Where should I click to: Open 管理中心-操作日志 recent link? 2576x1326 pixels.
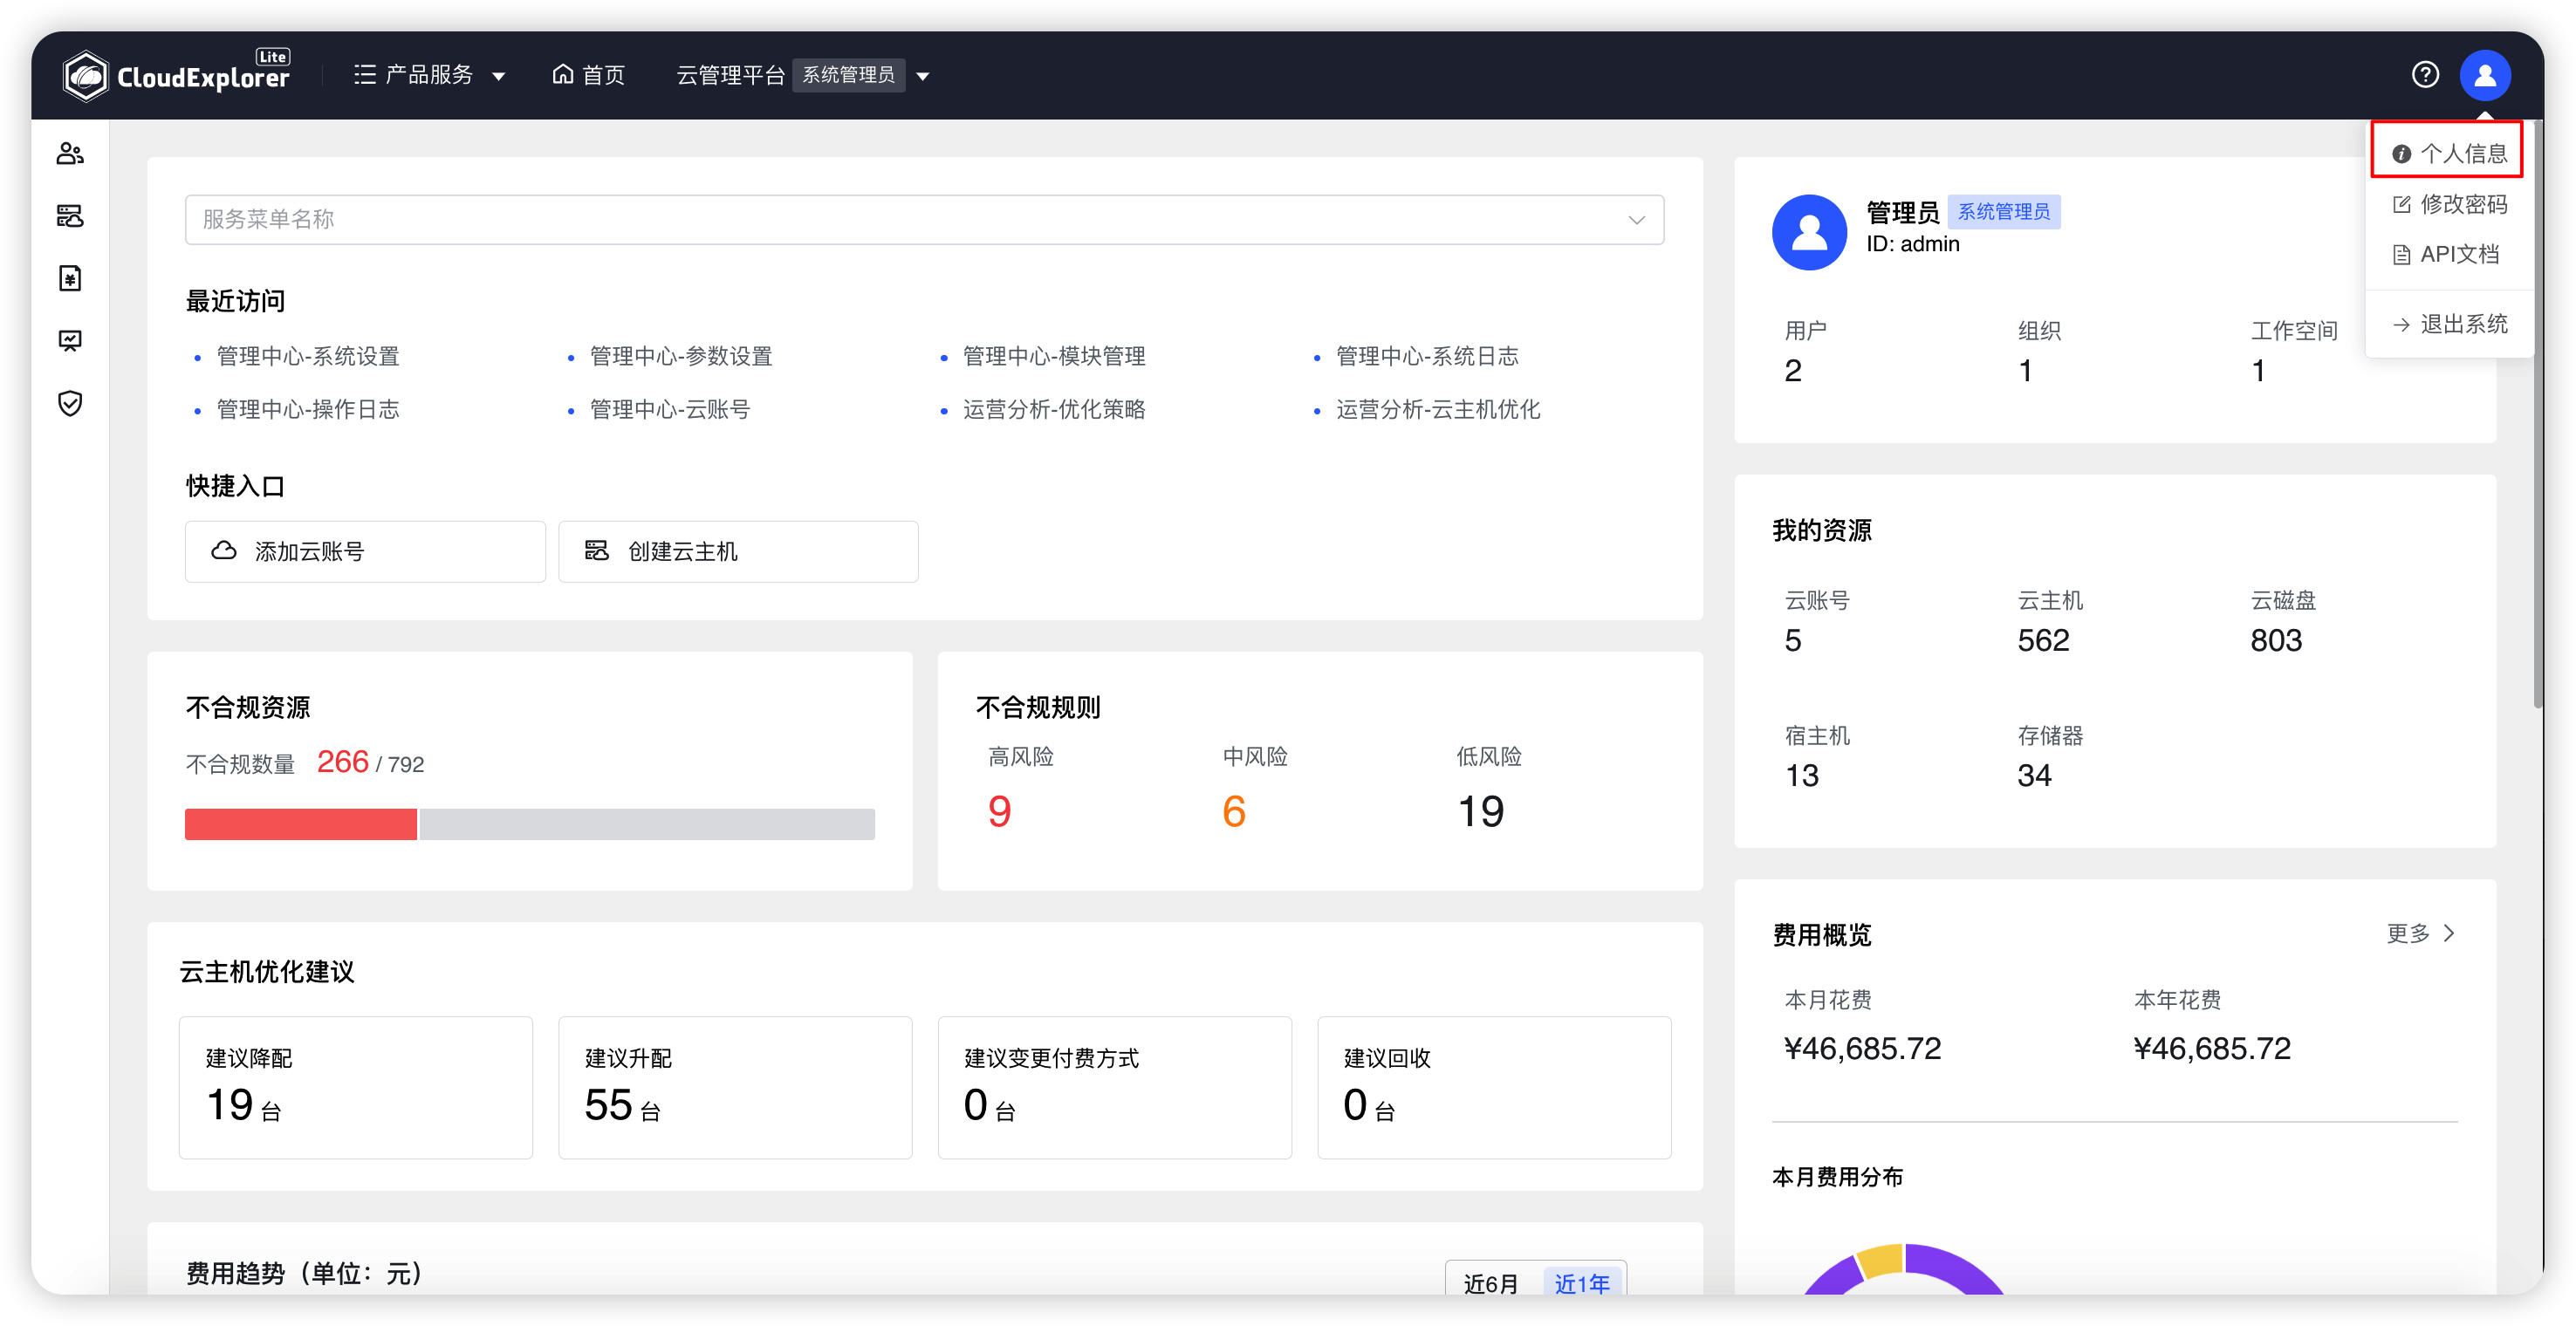tap(308, 409)
